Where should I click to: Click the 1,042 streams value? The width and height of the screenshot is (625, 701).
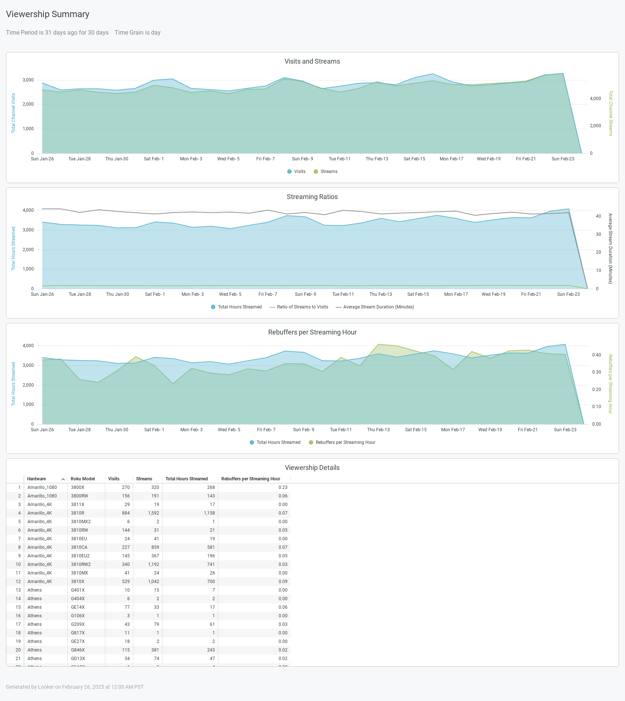(154, 582)
